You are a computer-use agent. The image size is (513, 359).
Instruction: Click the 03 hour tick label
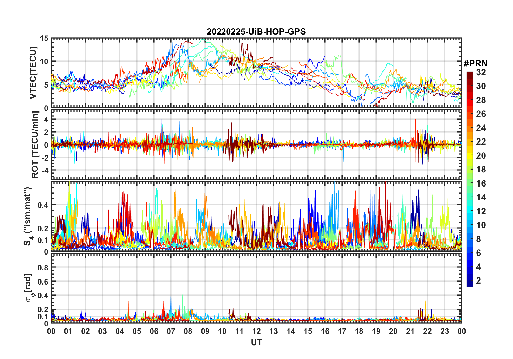[102, 331]
